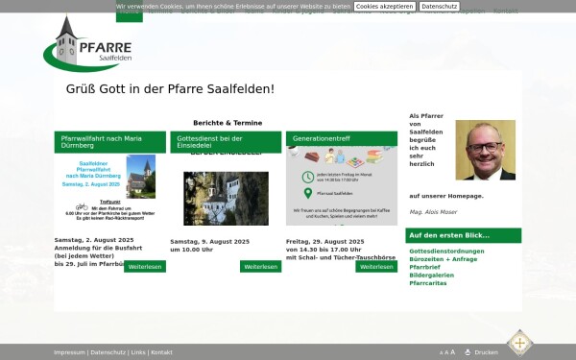Select the medium font size A
Screen dimensions: 576x360
446,352
